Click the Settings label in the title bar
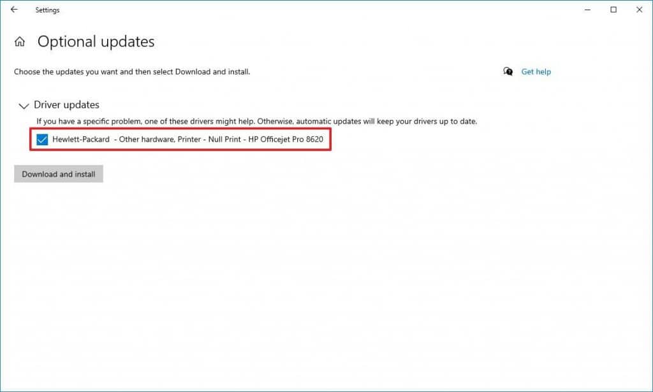This screenshot has height=392, width=653. coord(47,10)
